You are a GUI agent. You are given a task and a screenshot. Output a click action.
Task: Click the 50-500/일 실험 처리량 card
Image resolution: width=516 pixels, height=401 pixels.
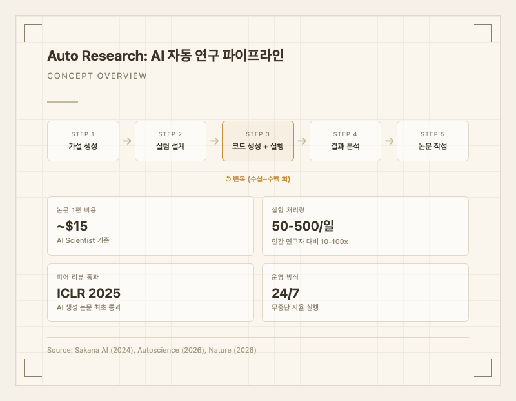click(x=365, y=225)
